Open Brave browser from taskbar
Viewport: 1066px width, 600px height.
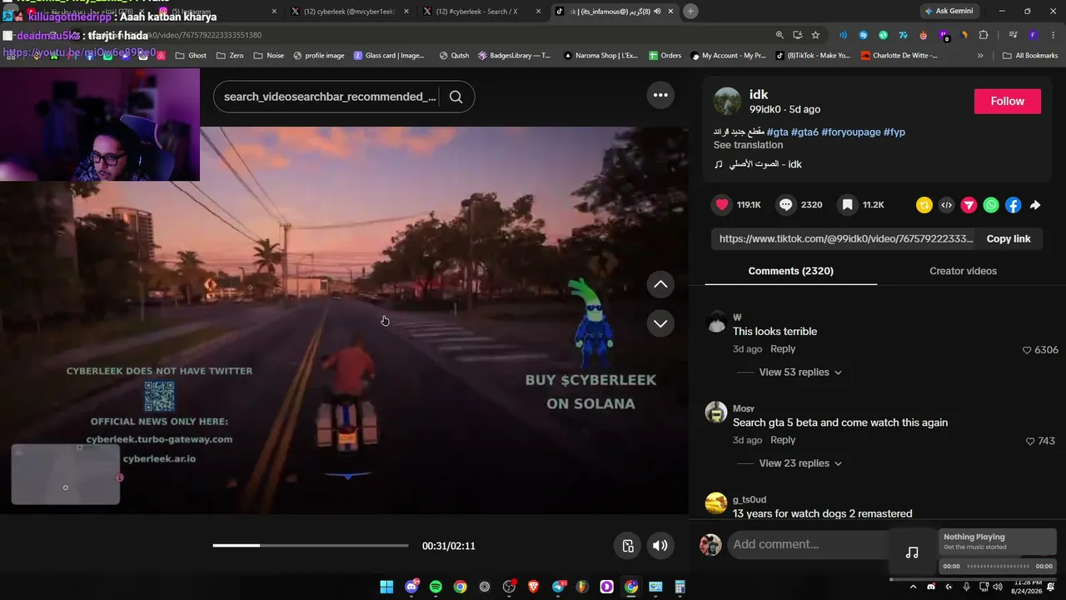(533, 587)
